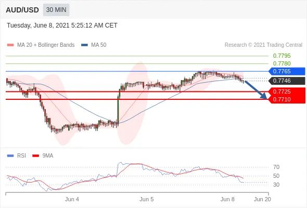Screen dimensions: 307x208
Task: Click the green 0.7780 resistance label
Action: click(x=282, y=63)
